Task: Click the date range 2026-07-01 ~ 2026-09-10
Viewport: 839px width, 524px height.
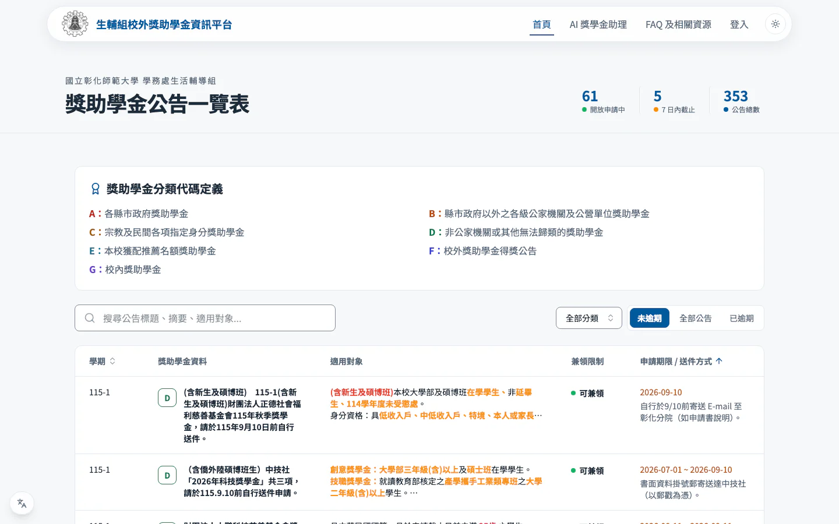Action: [686, 470]
